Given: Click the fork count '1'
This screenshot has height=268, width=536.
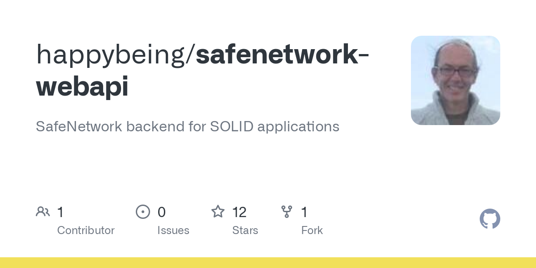Looking at the screenshot, I should coord(304,212).
